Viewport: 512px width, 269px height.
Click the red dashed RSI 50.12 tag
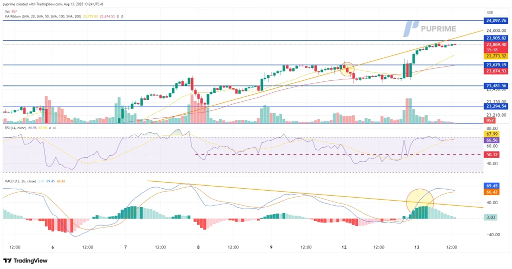[492, 155]
